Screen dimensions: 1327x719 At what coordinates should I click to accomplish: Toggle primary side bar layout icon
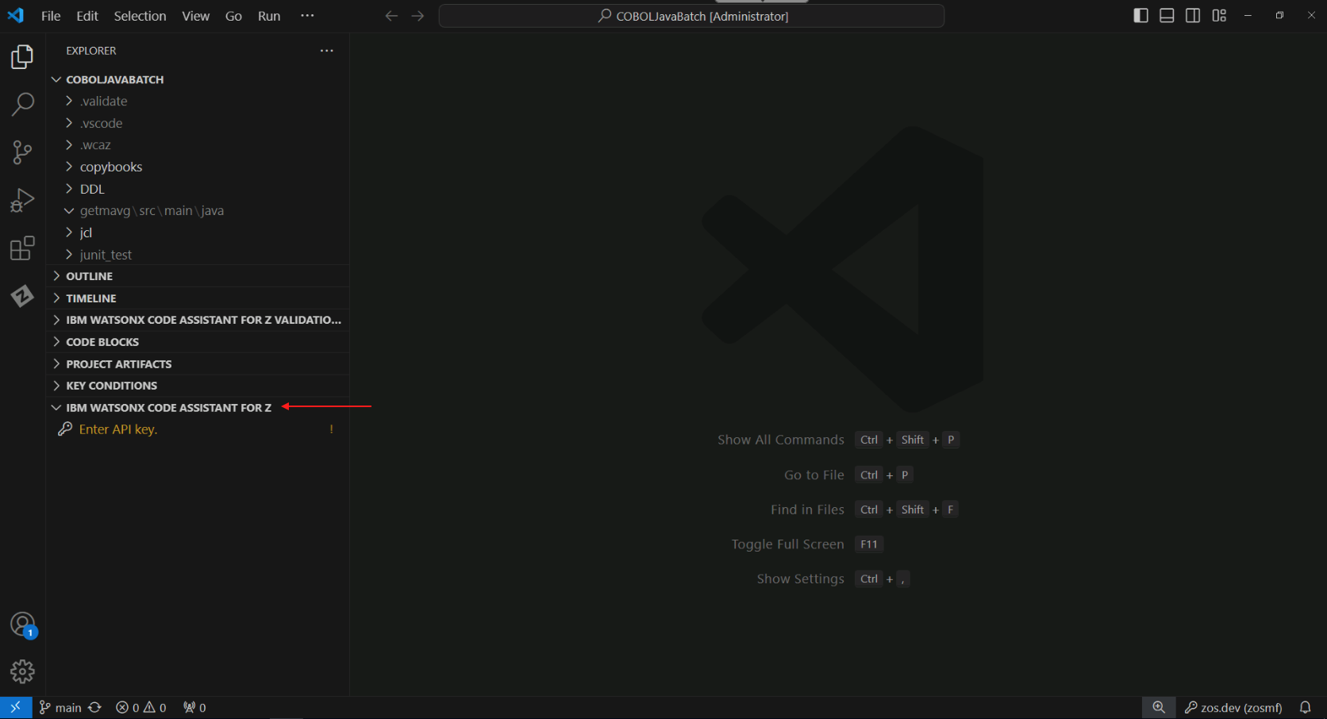1140,16
